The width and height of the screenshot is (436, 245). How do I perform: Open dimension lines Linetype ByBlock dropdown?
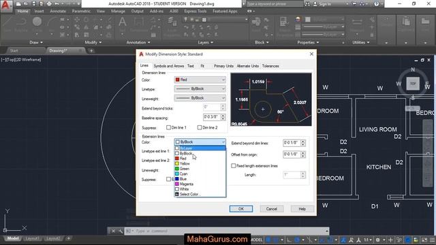click(x=200, y=88)
